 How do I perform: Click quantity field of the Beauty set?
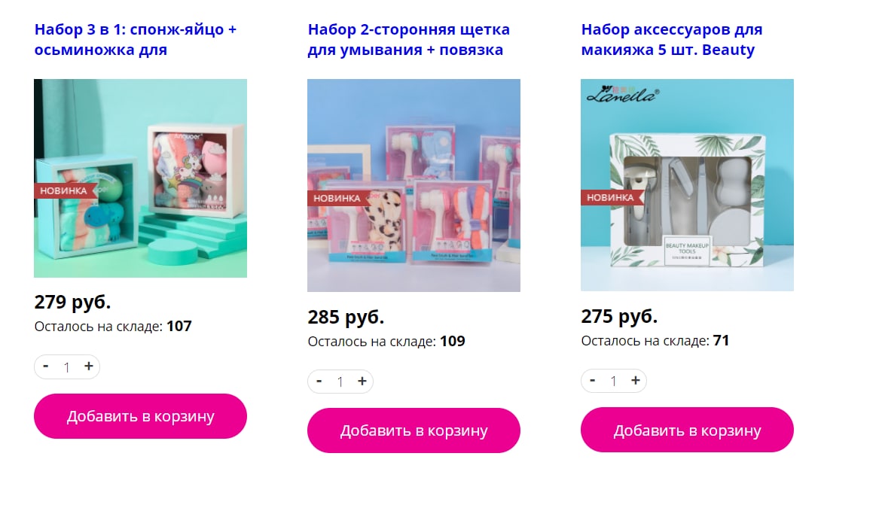614,381
